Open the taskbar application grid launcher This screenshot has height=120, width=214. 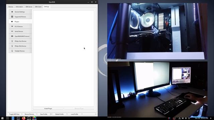(x=7, y=118)
